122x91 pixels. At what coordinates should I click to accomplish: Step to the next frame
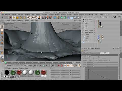(x=46, y=65)
